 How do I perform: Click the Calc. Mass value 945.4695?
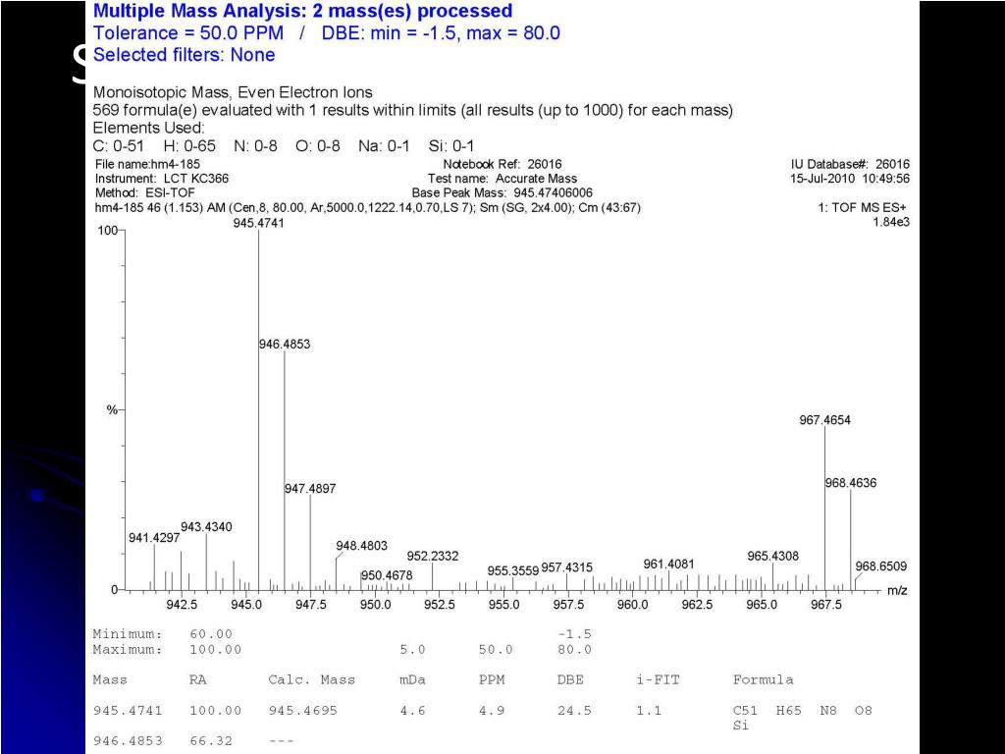pos(302,711)
